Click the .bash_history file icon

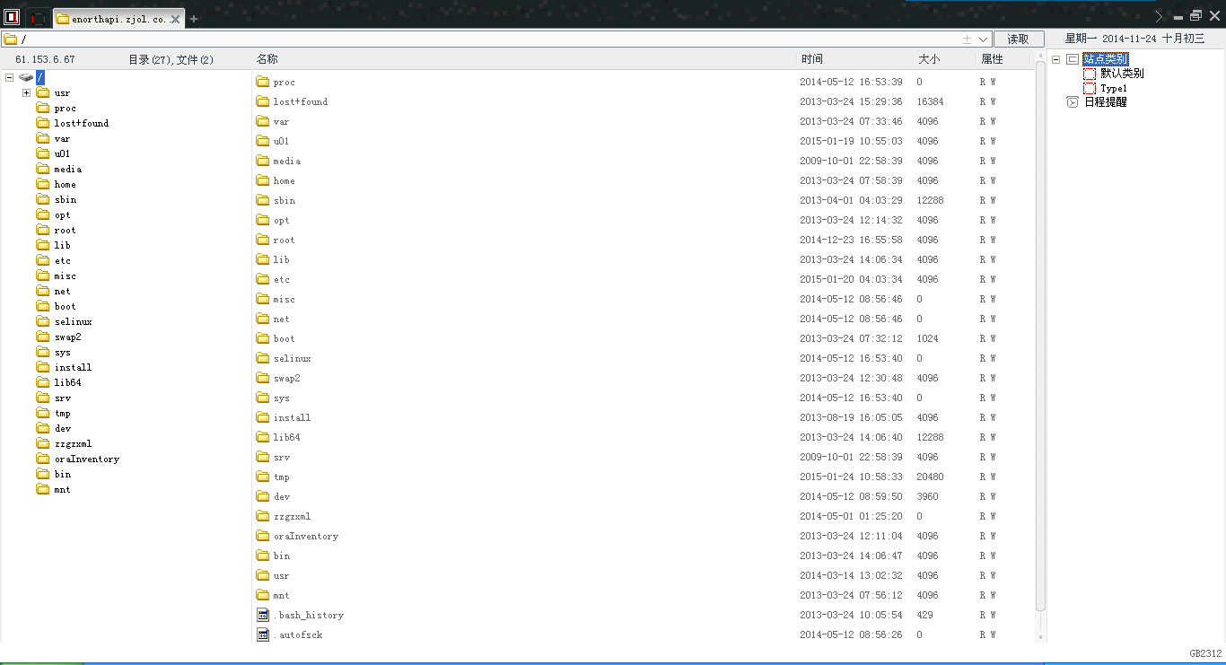click(x=263, y=615)
